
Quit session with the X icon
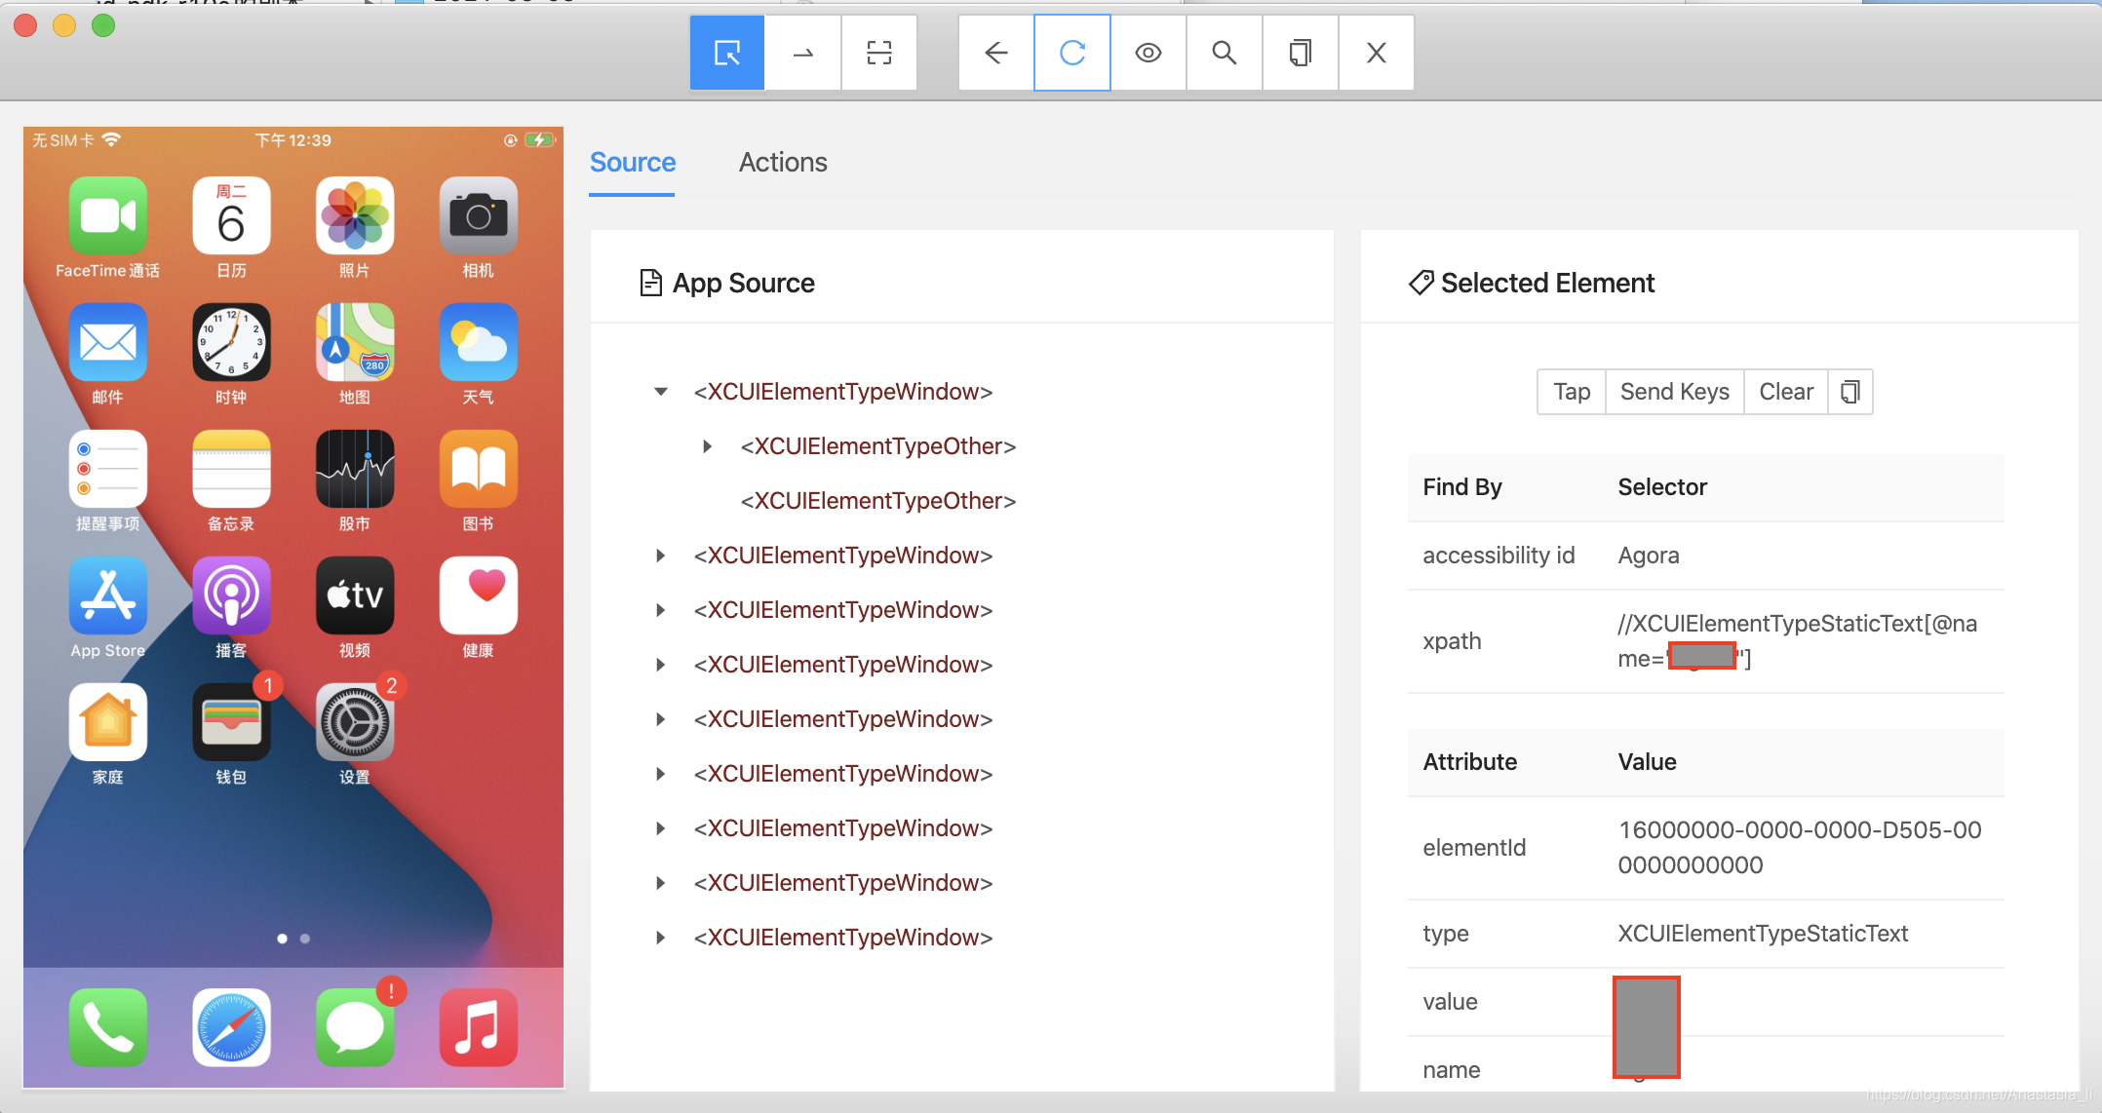(x=1376, y=53)
